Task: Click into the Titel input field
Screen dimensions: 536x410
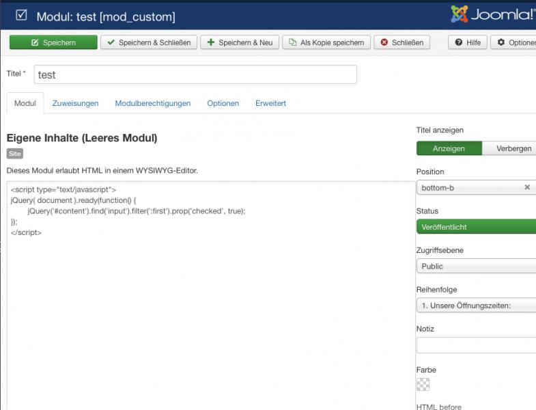Action: (x=195, y=74)
